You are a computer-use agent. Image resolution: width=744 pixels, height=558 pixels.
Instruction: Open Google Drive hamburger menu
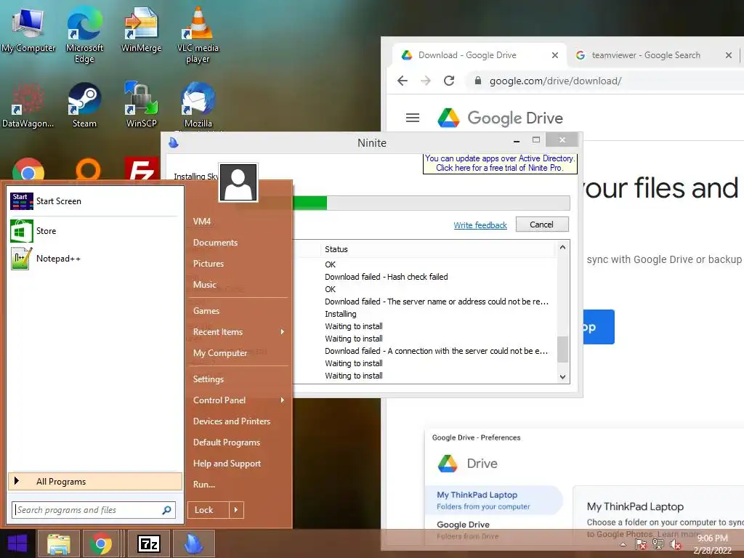click(413, 118)
